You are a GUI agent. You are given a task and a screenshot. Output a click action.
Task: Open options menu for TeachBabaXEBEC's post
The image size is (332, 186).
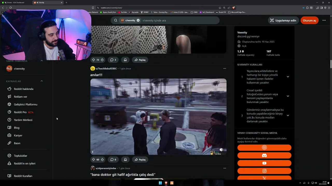[225, 68]
